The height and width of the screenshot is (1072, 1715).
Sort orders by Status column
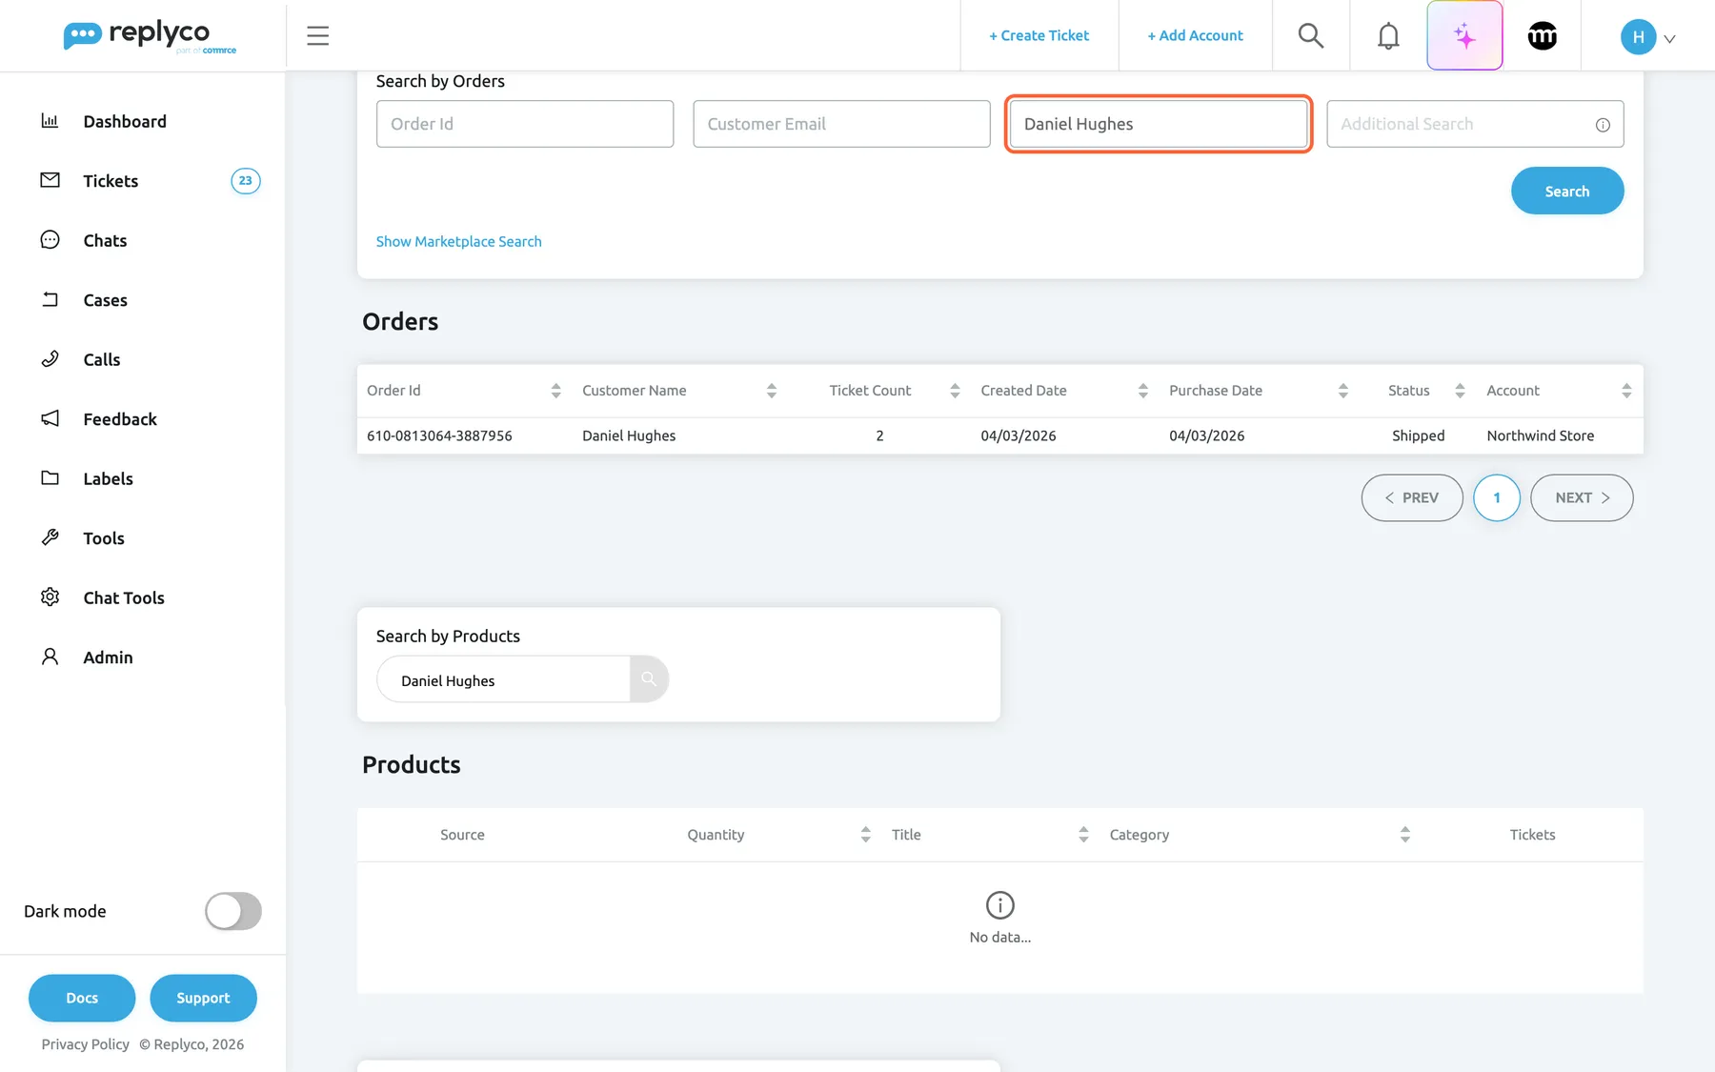point(1460,391)
